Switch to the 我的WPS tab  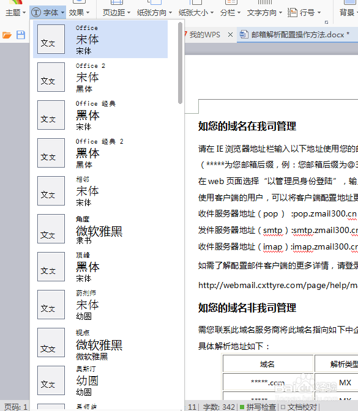click(204, 35)
